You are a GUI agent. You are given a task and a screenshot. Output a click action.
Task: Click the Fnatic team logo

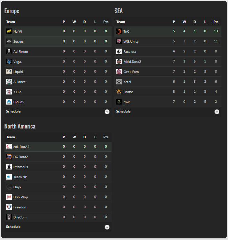click(119, 92)
